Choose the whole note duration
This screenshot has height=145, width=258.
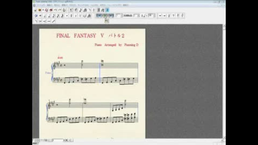(40, 16)
